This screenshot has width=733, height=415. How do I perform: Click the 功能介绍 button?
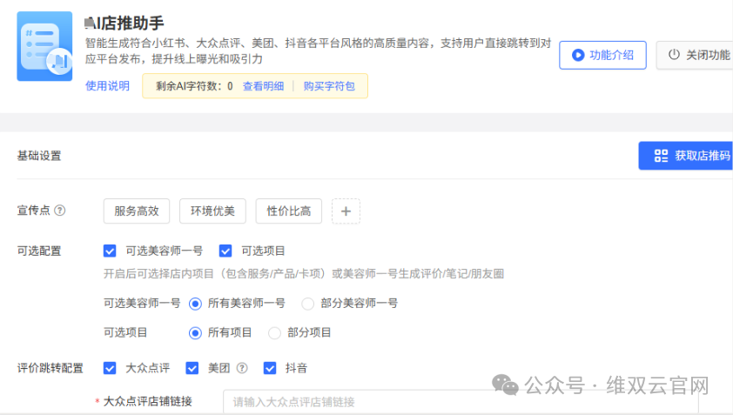(x=602, y=55)
